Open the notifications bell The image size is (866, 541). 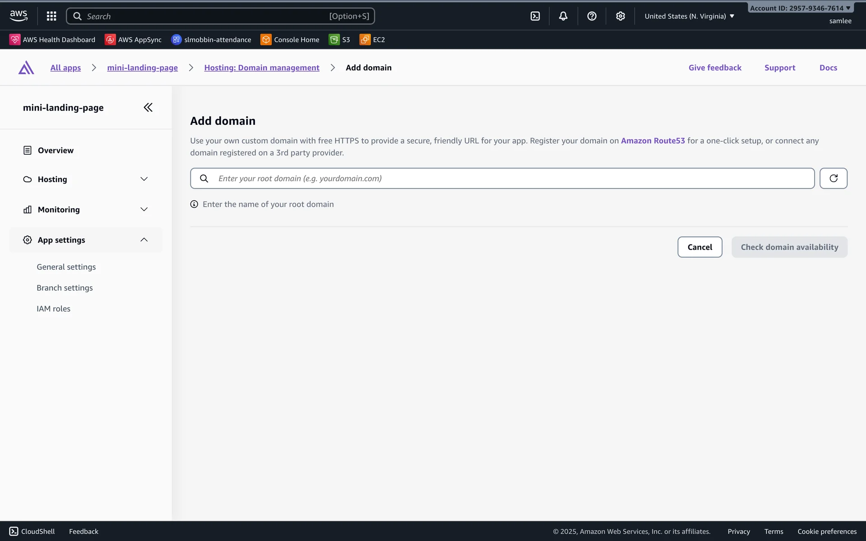point(563,16)
